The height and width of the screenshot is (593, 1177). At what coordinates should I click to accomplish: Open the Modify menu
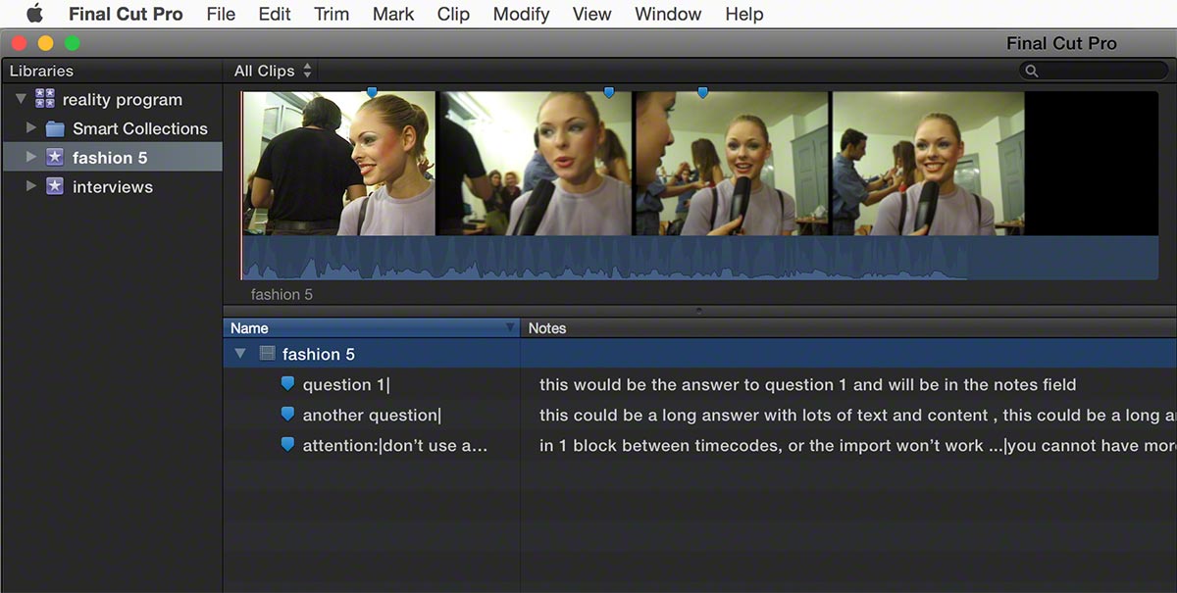521,14
